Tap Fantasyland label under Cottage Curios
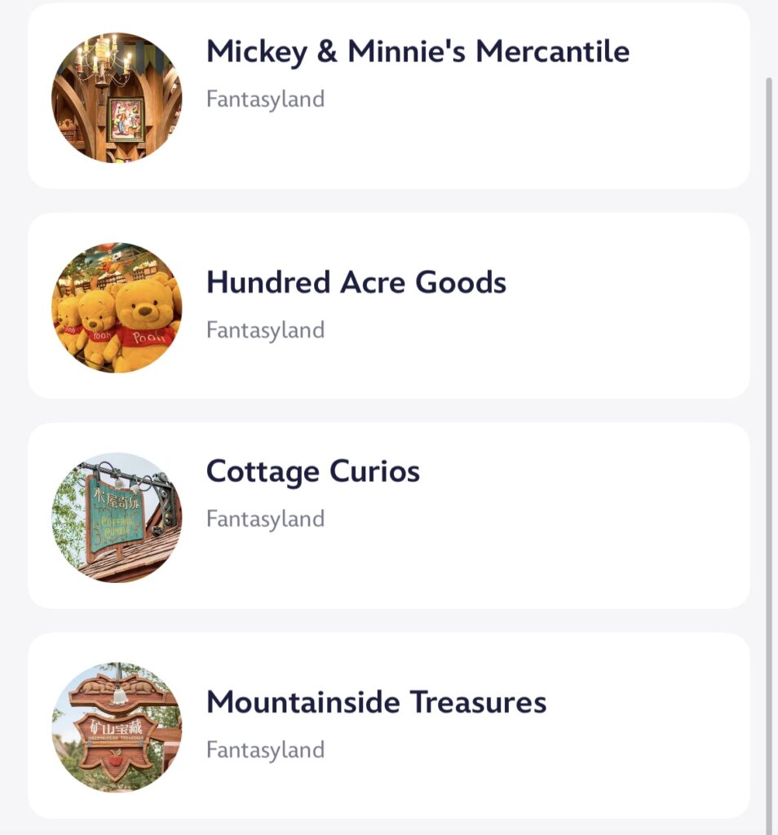The width and height of the screenshot is (778, 835). point(265,519)
